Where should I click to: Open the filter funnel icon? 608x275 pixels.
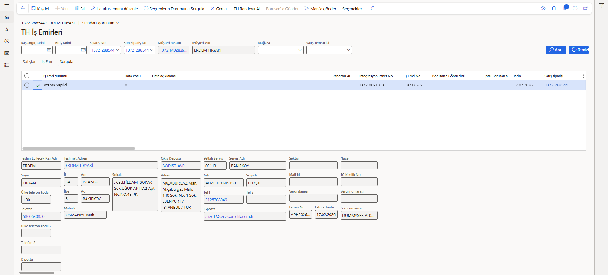pyautogui.click(x=601, y=5)
